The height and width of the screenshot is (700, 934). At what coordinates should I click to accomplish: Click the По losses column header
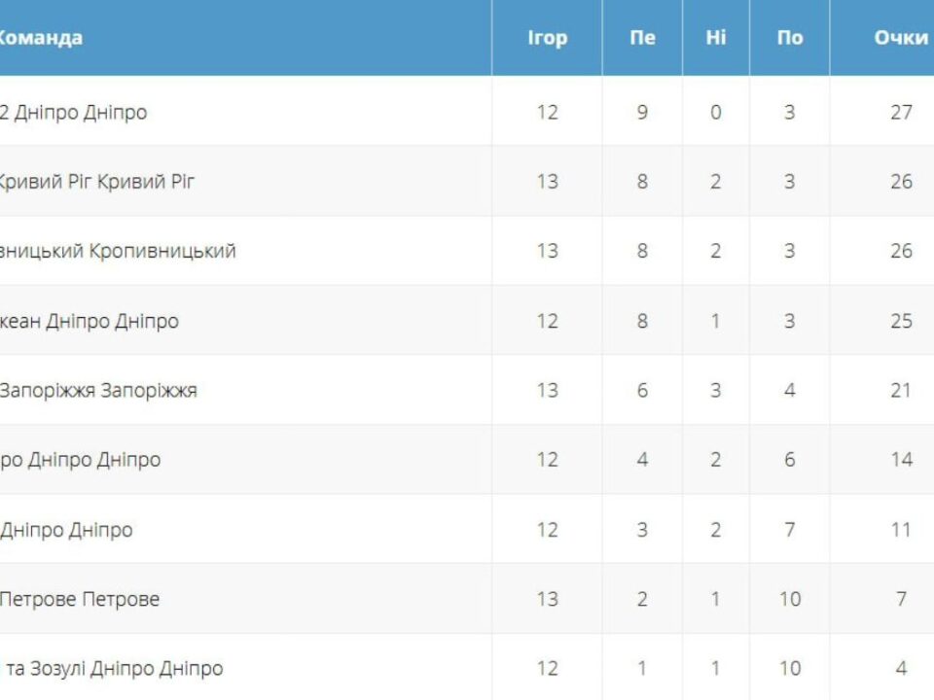(789, 38)
